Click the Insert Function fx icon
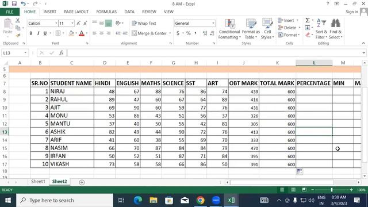Viewport: 368px width, 207px height. coord(62,53)
